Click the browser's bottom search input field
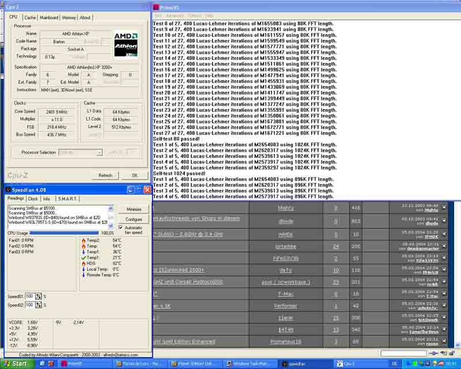 (x=404, y=353)
